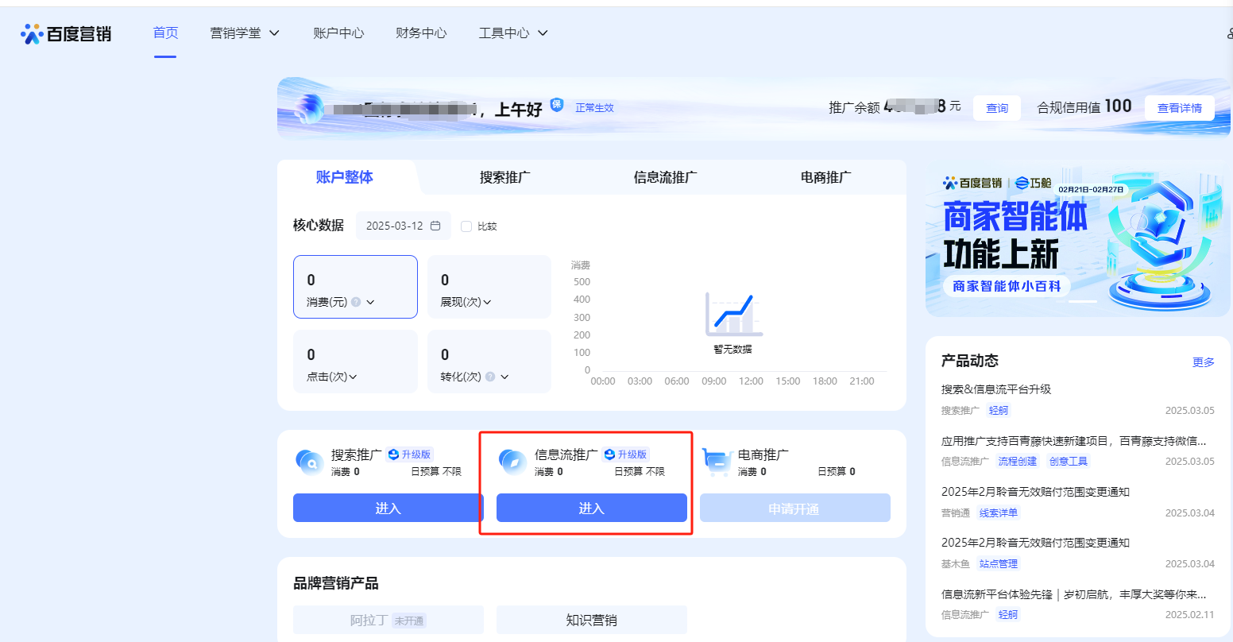Click the help icon beside 转化(次)
This screenshot has width=1233, height=642.
[x=490, y=377]
